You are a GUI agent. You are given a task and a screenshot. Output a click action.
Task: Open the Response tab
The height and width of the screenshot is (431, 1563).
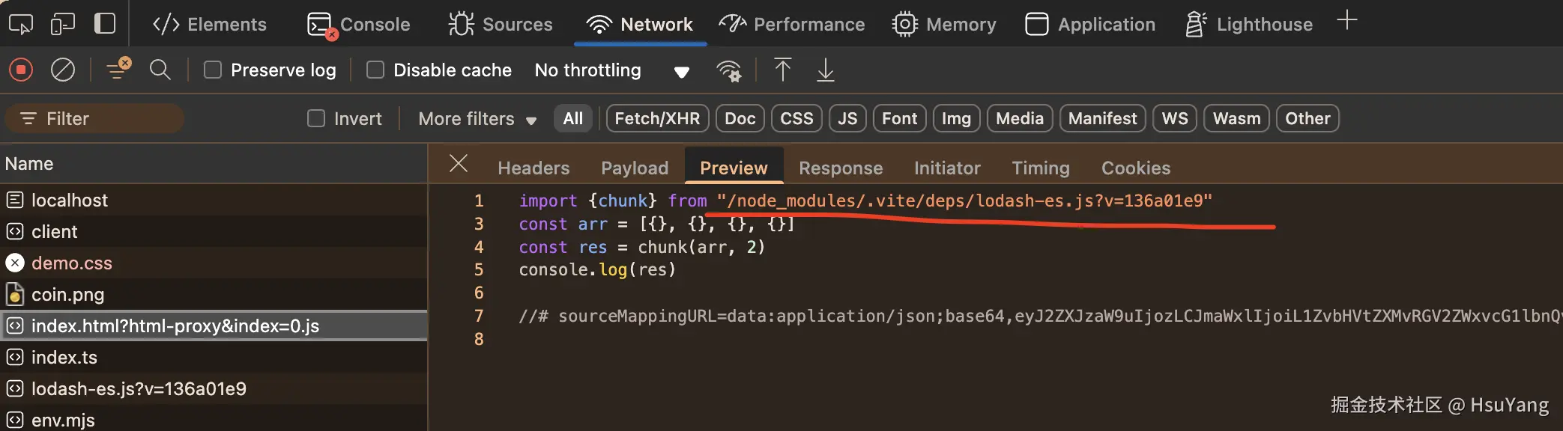[x=840, y=168]
